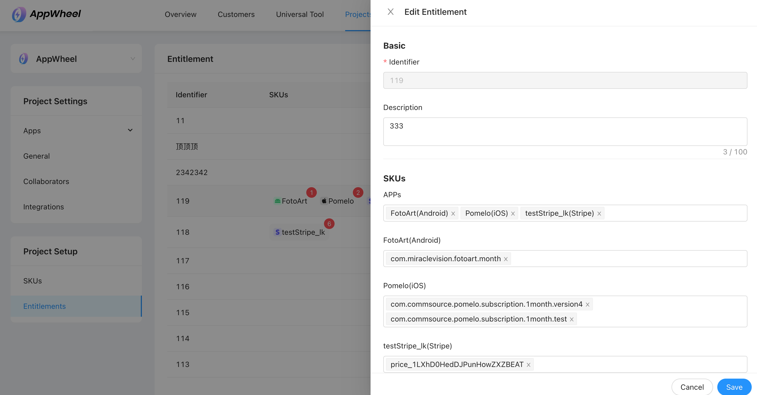Remove the 1month.version4 Pomelo SKU tag
Viewport: 757px width, 395px height.
point(587,305)
